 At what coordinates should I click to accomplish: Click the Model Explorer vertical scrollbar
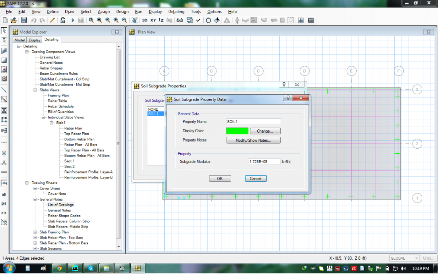[x=119, y=147]
